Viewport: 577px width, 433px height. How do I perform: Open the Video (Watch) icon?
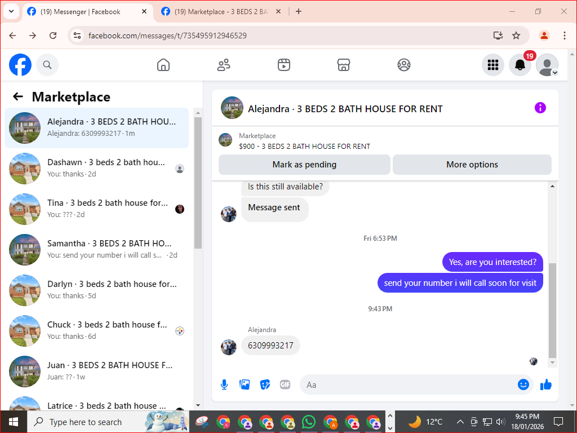coord(284,65)
